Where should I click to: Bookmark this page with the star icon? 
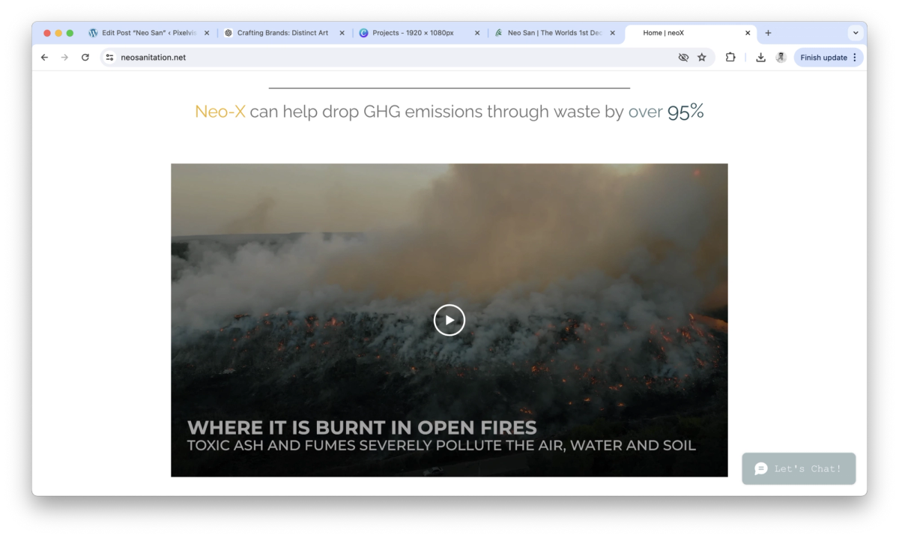point(702,57)
